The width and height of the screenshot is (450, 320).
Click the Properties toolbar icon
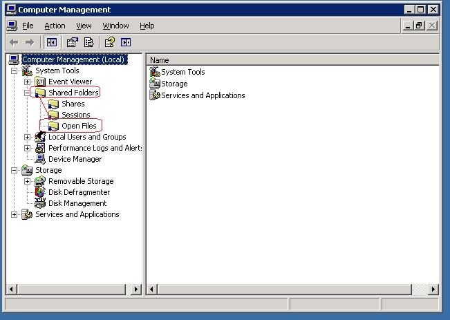73,42
